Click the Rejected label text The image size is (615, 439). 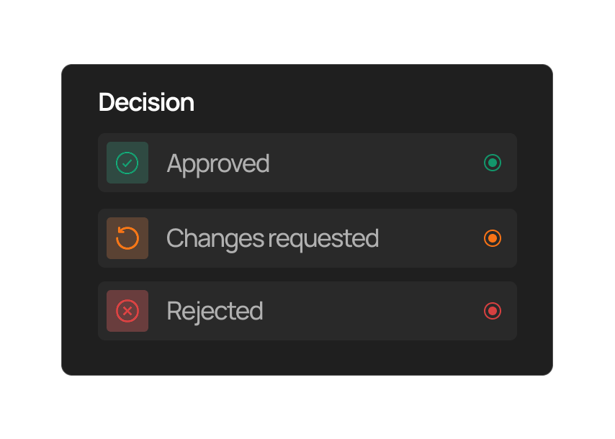click(214, 311)
